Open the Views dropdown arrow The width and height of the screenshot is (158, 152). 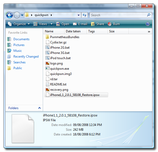click(x=51, y=24)
